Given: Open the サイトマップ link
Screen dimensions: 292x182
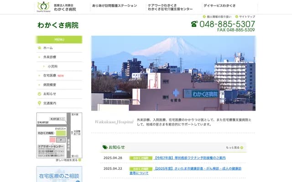Looking at the screenshot, I should point(247,16).
